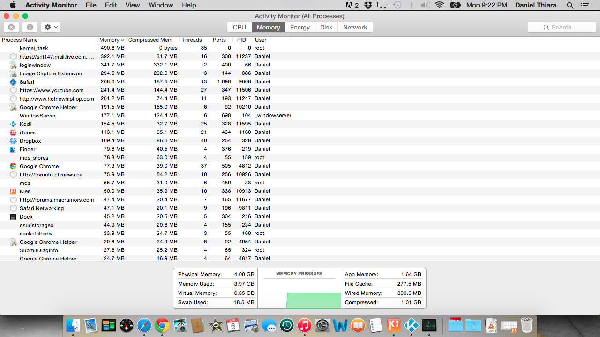The image size is (600, 337).
Task: Click the Quit Process X toolbar button
Action: pos(11,27)
